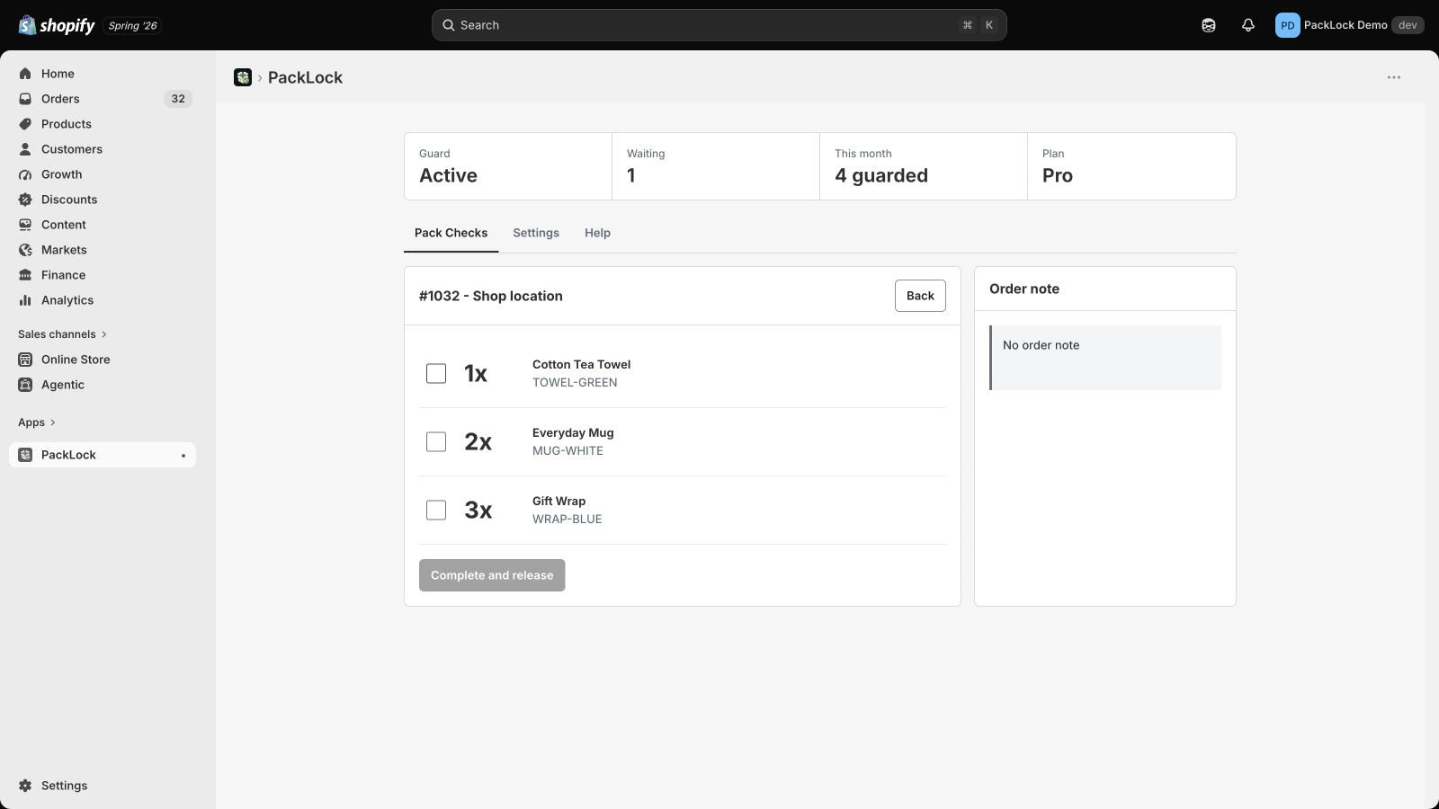The image size is (1439, 809).
Task: Open the PackLock Demo account menu
Action: tap(1349, 25)
